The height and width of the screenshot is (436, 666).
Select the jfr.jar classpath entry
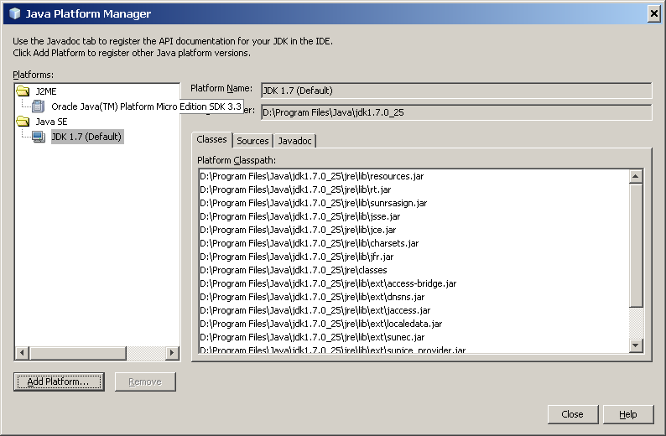296,257
